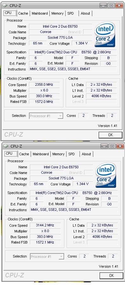Screen dimensions: 125x288
Task: Click CPU-Z title icon in lower window
Action: click(x=6, y=146)
